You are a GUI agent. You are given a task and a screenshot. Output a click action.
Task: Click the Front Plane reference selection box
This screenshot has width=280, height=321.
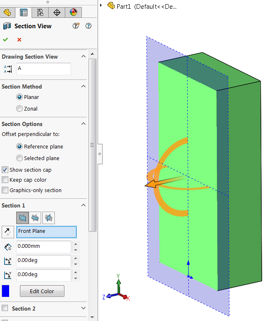(x=47, y=232)
